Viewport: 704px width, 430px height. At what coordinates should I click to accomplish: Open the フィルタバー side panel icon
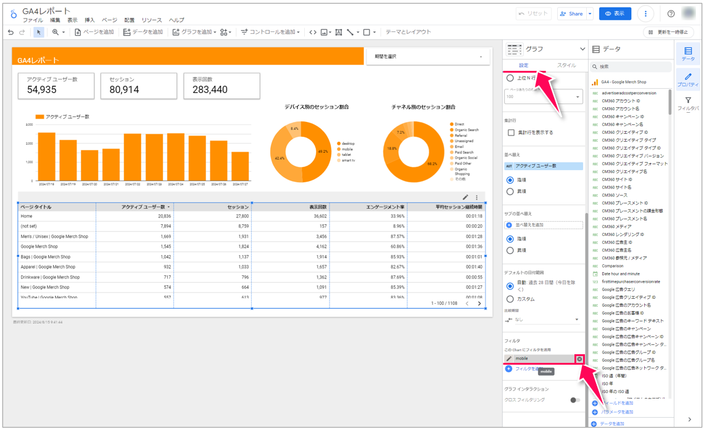[688, 103]
